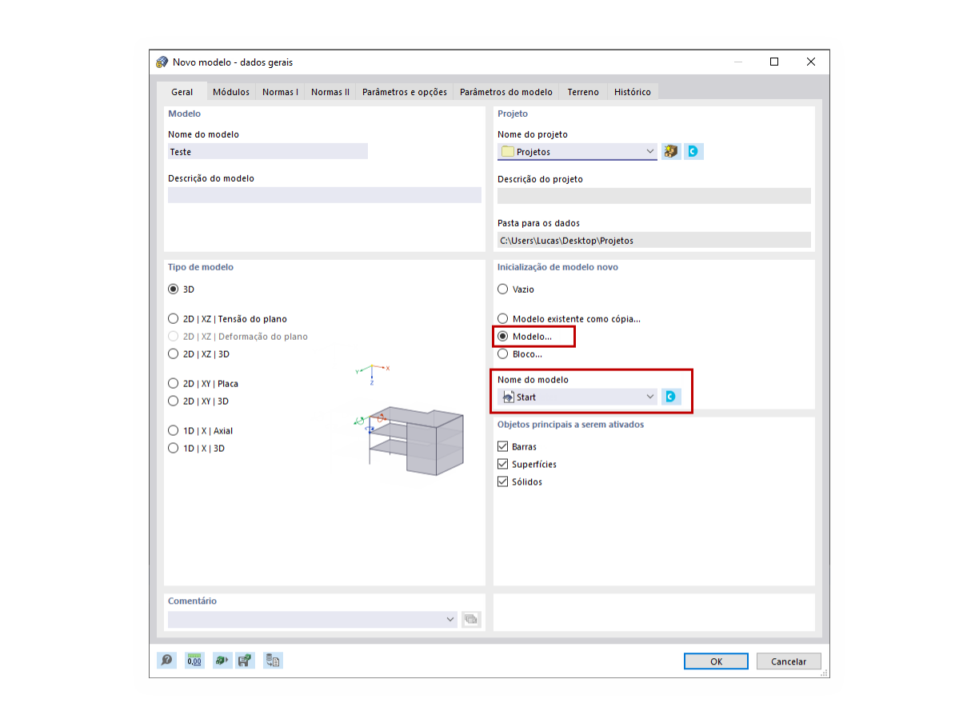Click the comment selection icon beside Comentário field
The width and height of the screenshot is (959, 715).
pos(471,619)
